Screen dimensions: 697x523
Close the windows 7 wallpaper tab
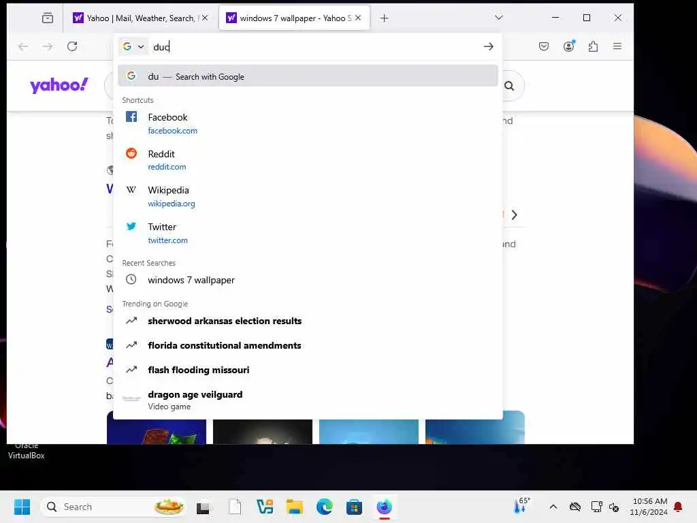358,18
